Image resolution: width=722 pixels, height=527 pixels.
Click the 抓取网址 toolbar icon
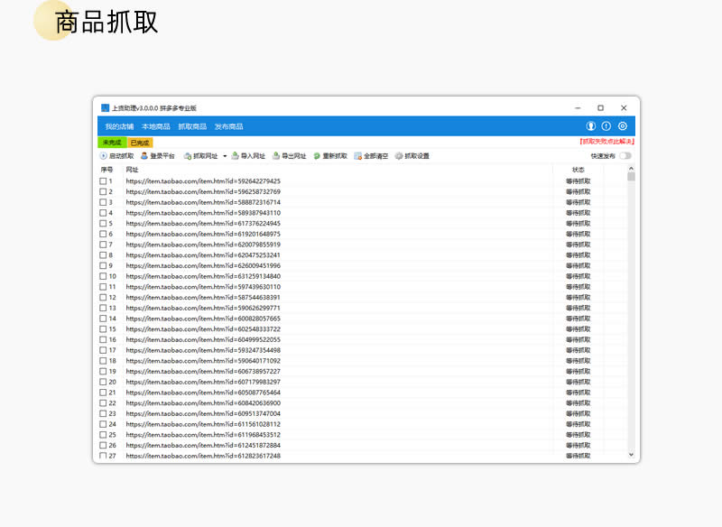pyautogui.click(x=188, y=156)
